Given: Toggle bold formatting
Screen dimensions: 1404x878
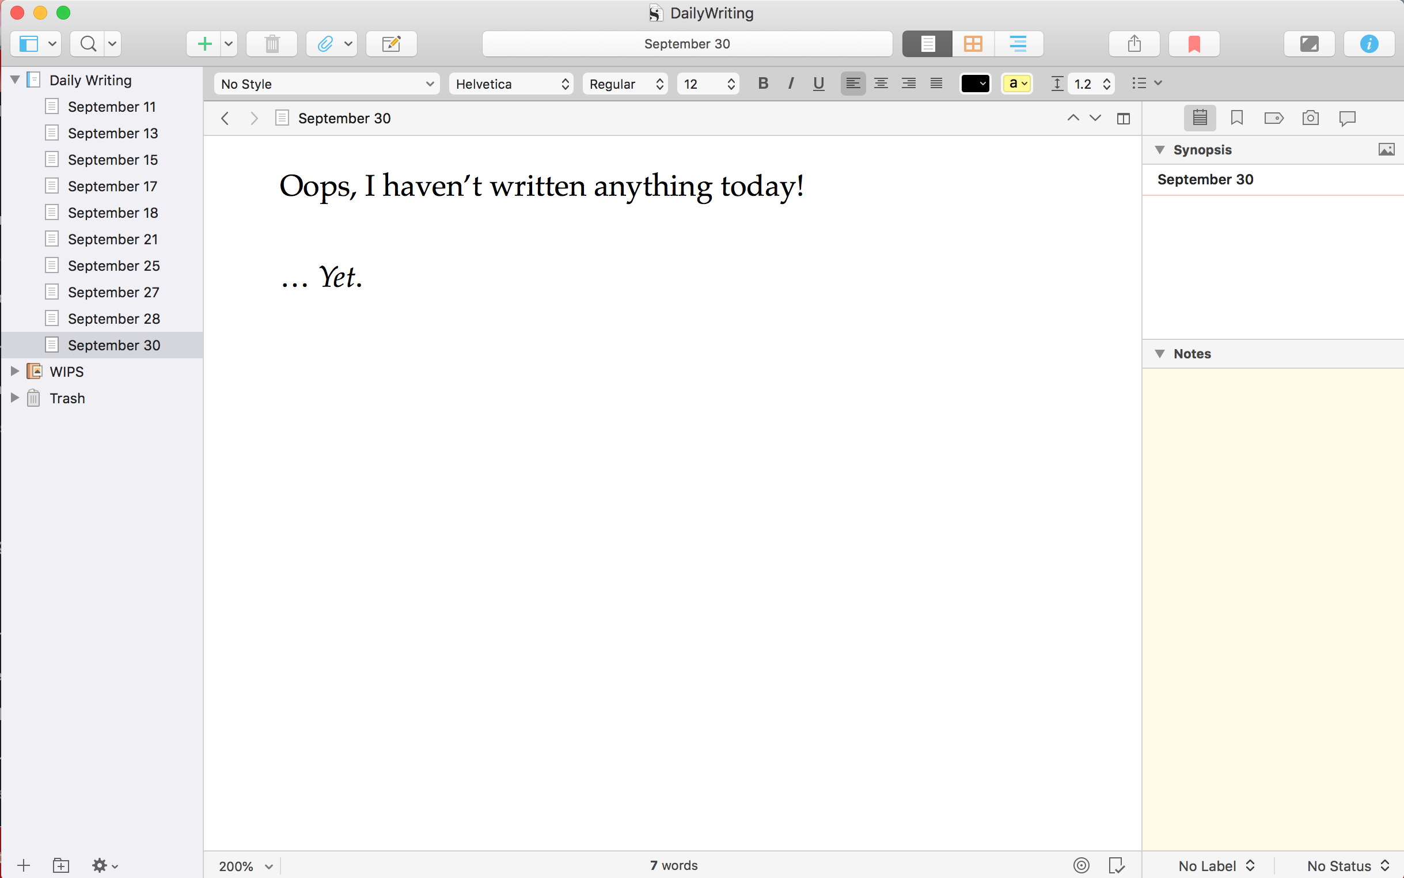Looking at the screenshot, I should click(762, 83).
